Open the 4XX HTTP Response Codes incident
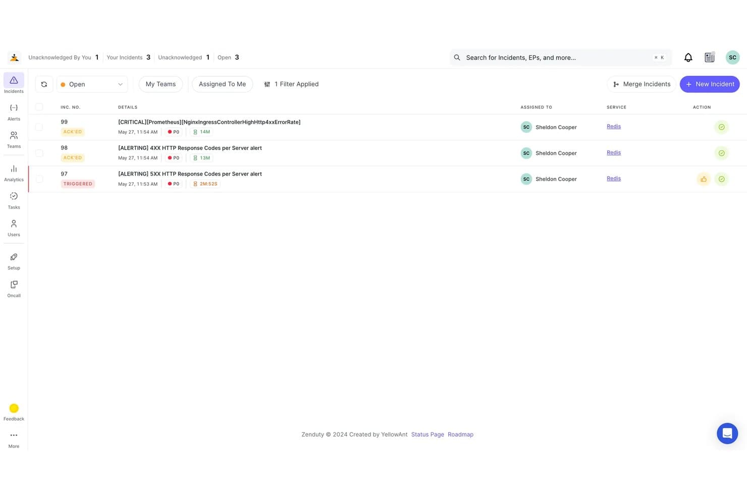 point(190,148)
